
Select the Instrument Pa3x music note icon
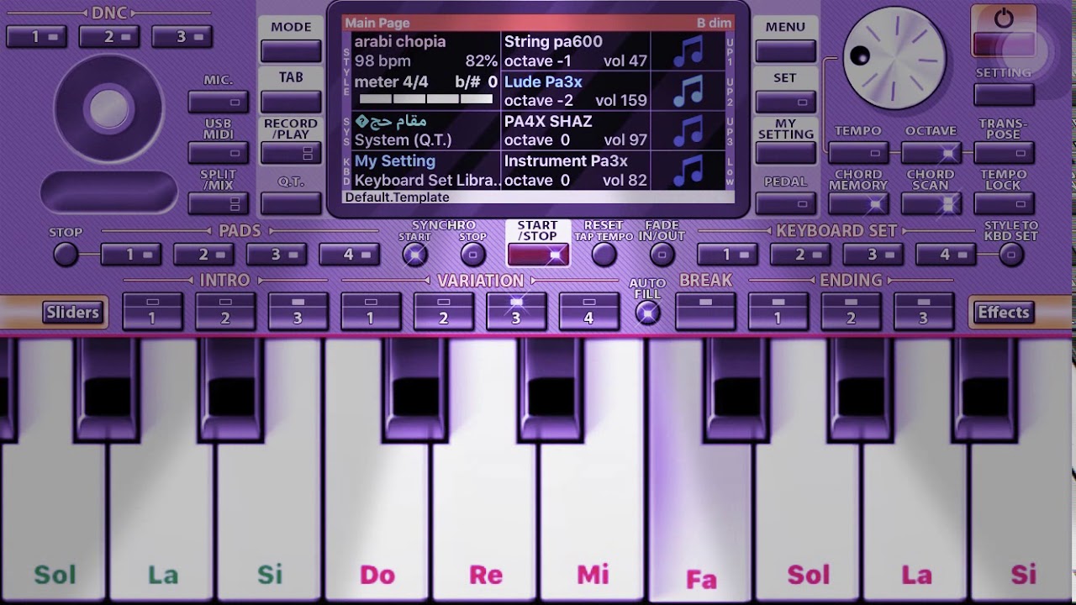[x=688, y=170]
